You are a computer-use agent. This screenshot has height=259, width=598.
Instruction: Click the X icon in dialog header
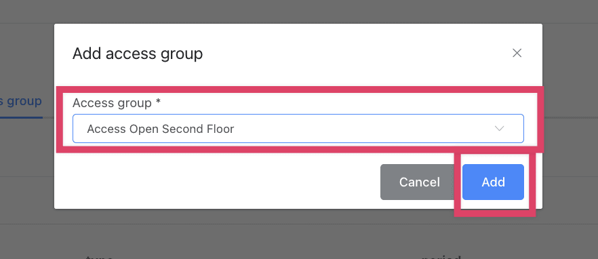pos(517,53)
